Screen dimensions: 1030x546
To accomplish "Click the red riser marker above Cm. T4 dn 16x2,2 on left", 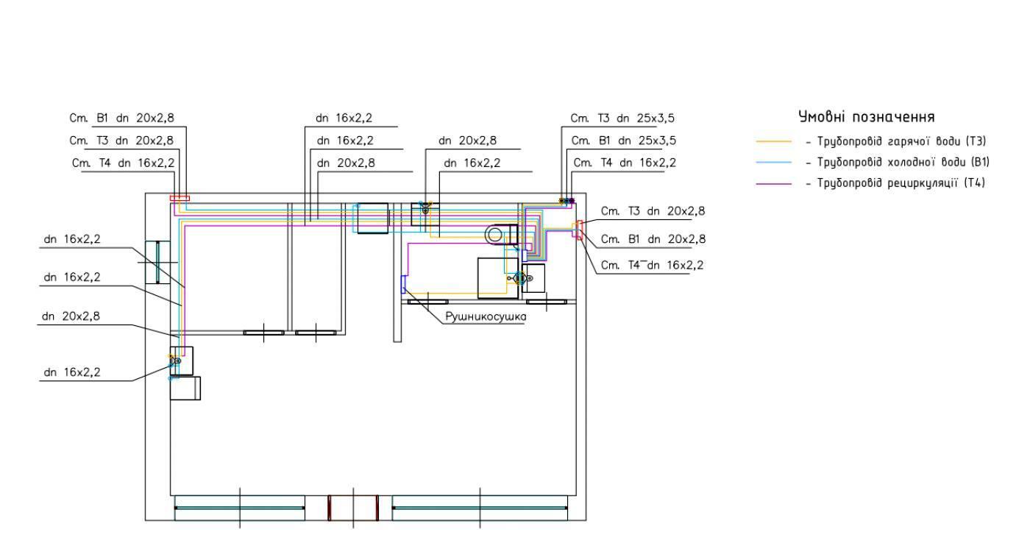I will pyautogui.click(x=180, y=197).
